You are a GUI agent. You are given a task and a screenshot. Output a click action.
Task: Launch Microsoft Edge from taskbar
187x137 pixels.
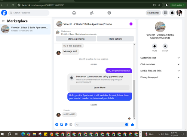23,134
